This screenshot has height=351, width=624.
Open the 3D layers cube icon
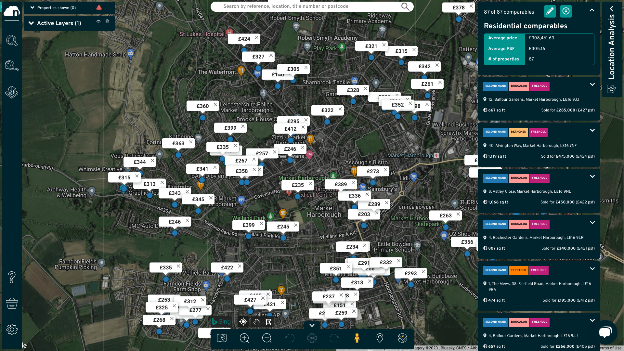pyautogui.click(x=12, y=92)
